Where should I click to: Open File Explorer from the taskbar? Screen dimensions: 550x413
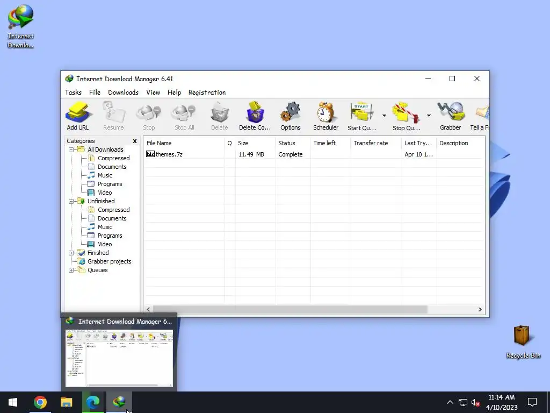tap(66, 402)
